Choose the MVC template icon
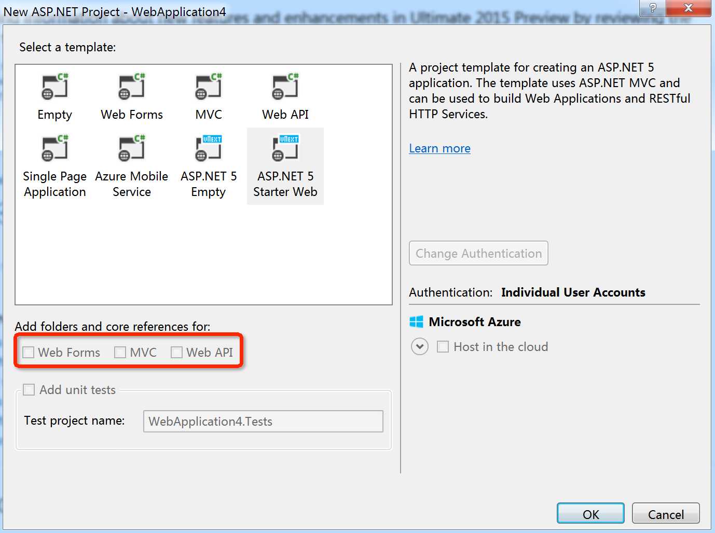Viewport: 715px width, 533px height. point(209,87)
